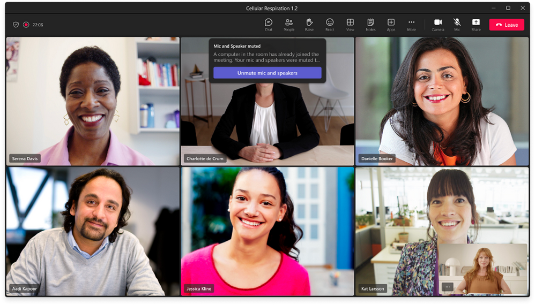This screenshot has height=305, width=535.
Task: Turn off the Camera
Action: pyautogui.click(x=438, y=25)
